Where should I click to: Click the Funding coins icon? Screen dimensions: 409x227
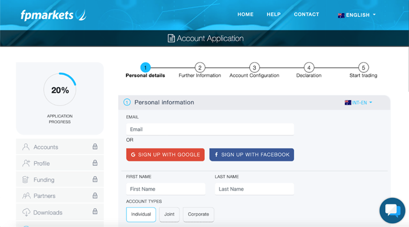coord(26,180)
